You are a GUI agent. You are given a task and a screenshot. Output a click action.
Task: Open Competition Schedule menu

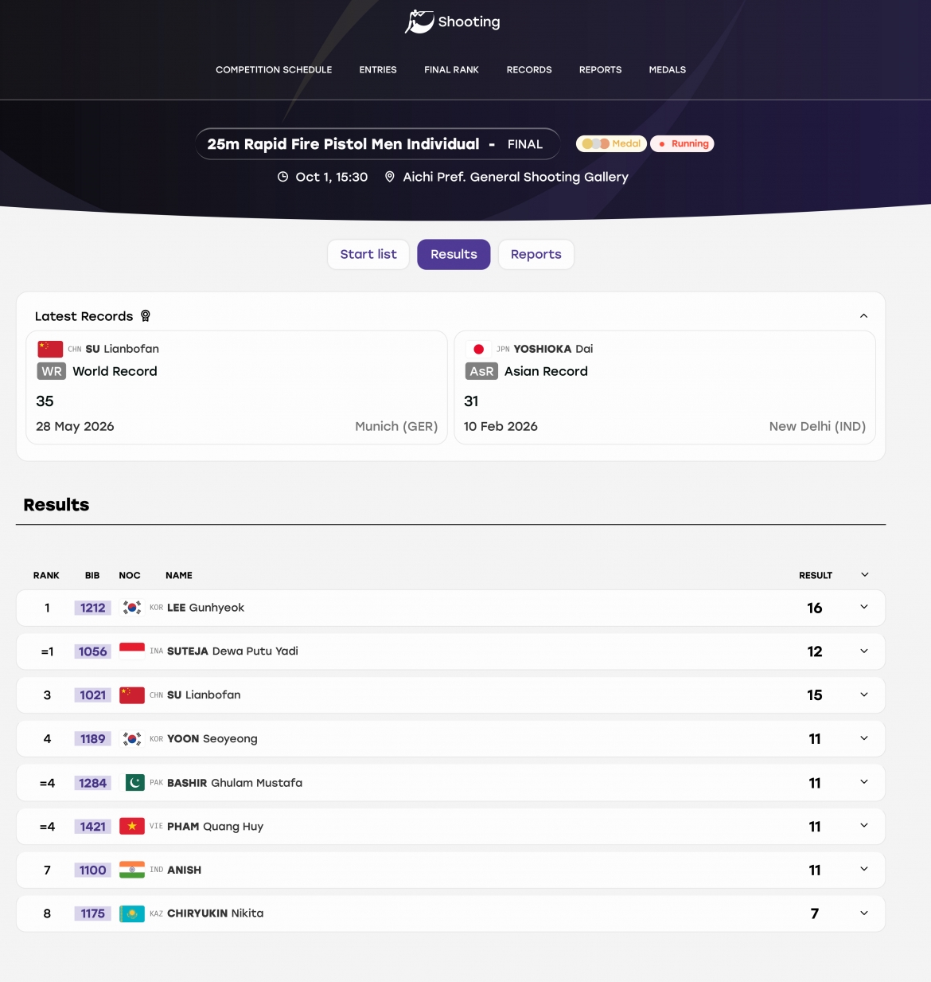(274, 70)
